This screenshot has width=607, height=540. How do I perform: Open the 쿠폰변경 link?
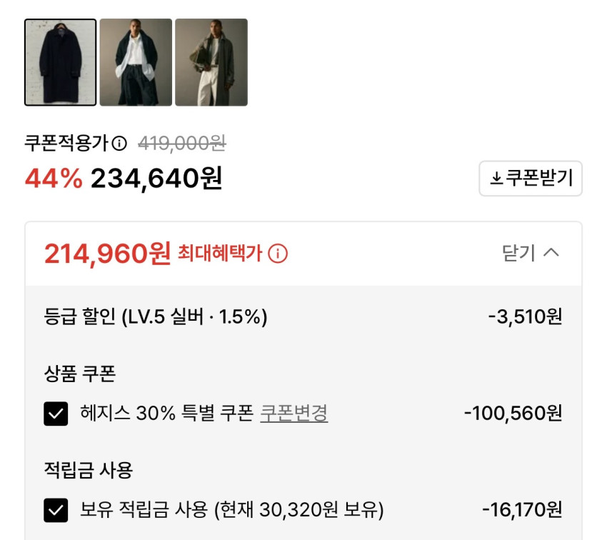(294, 413)
